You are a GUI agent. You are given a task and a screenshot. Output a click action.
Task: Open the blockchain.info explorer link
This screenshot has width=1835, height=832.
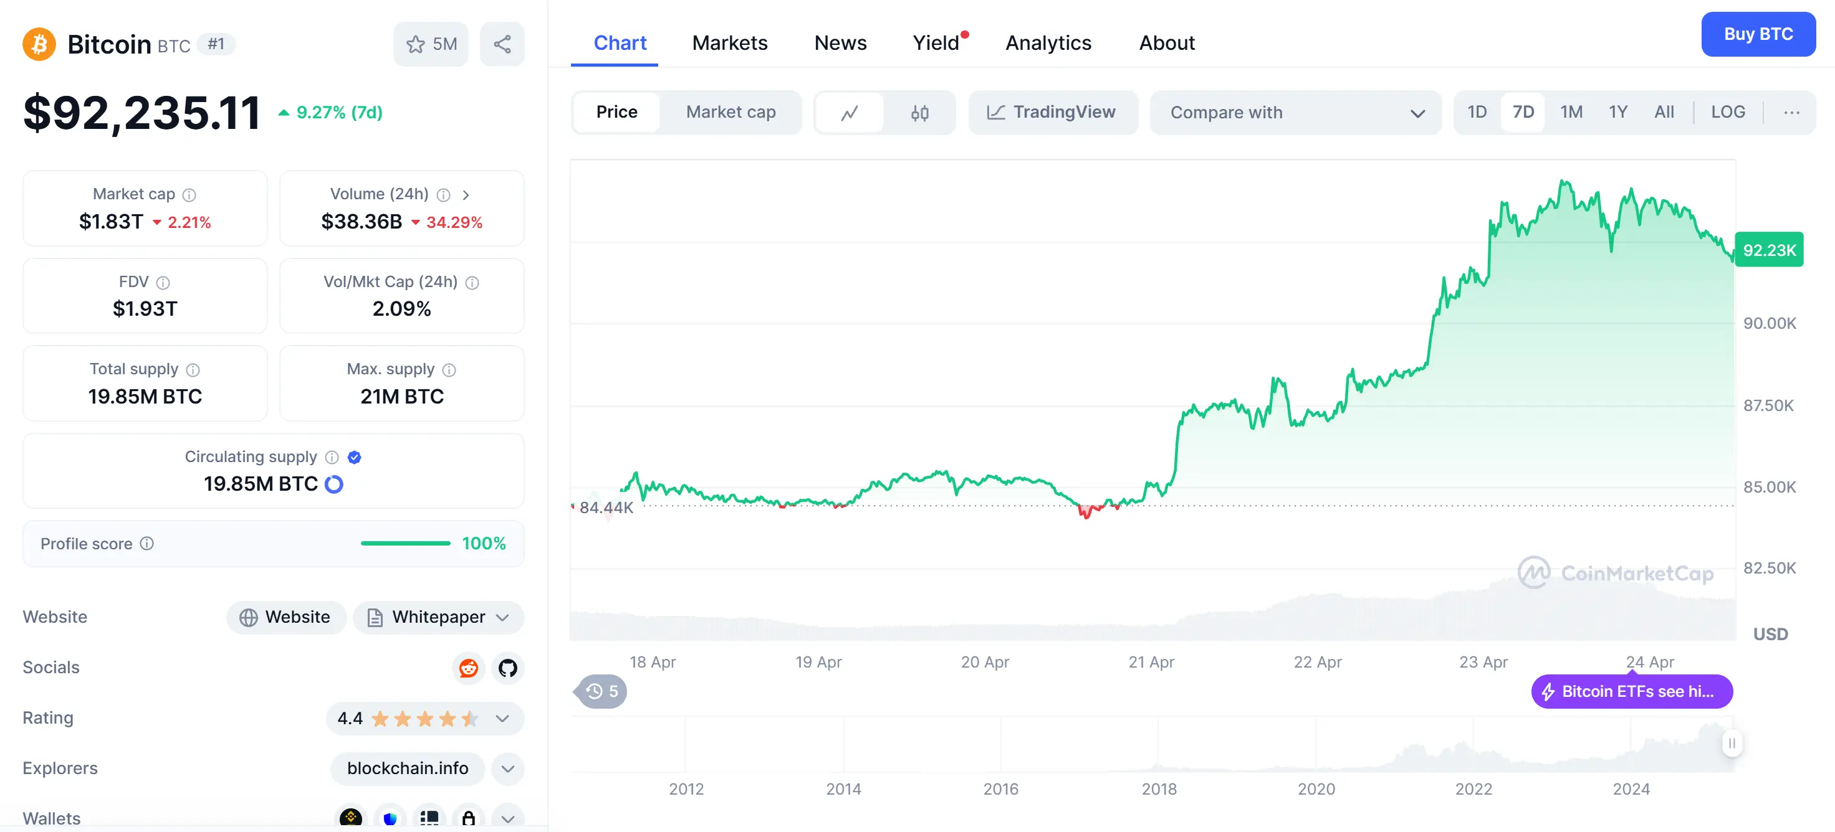click(408, 768)
